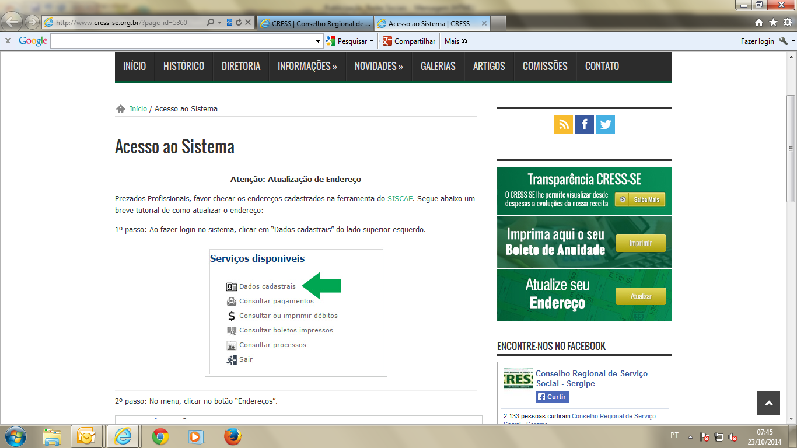Expand the Mais toolbar overflow
The height and width of the screenshot is (448, 797).
[x=456, y=41]
